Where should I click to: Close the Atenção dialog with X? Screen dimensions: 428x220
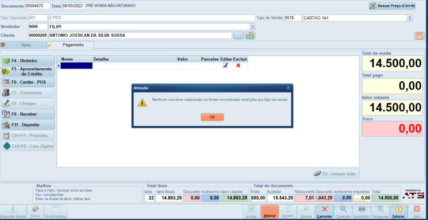coord(288,88)
